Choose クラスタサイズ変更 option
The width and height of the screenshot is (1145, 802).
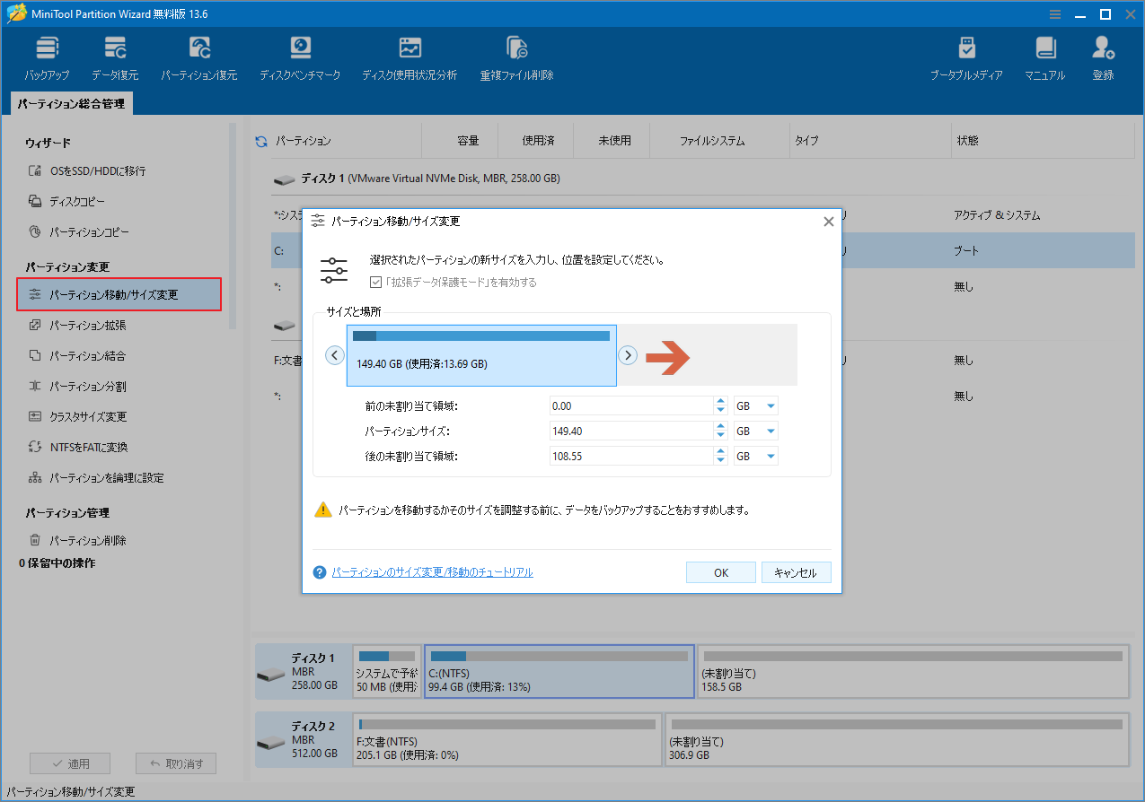77,416
